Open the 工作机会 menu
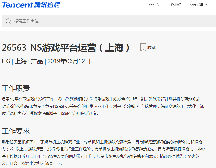This screenshot has height=168, width=216. [x=152, y=5]
